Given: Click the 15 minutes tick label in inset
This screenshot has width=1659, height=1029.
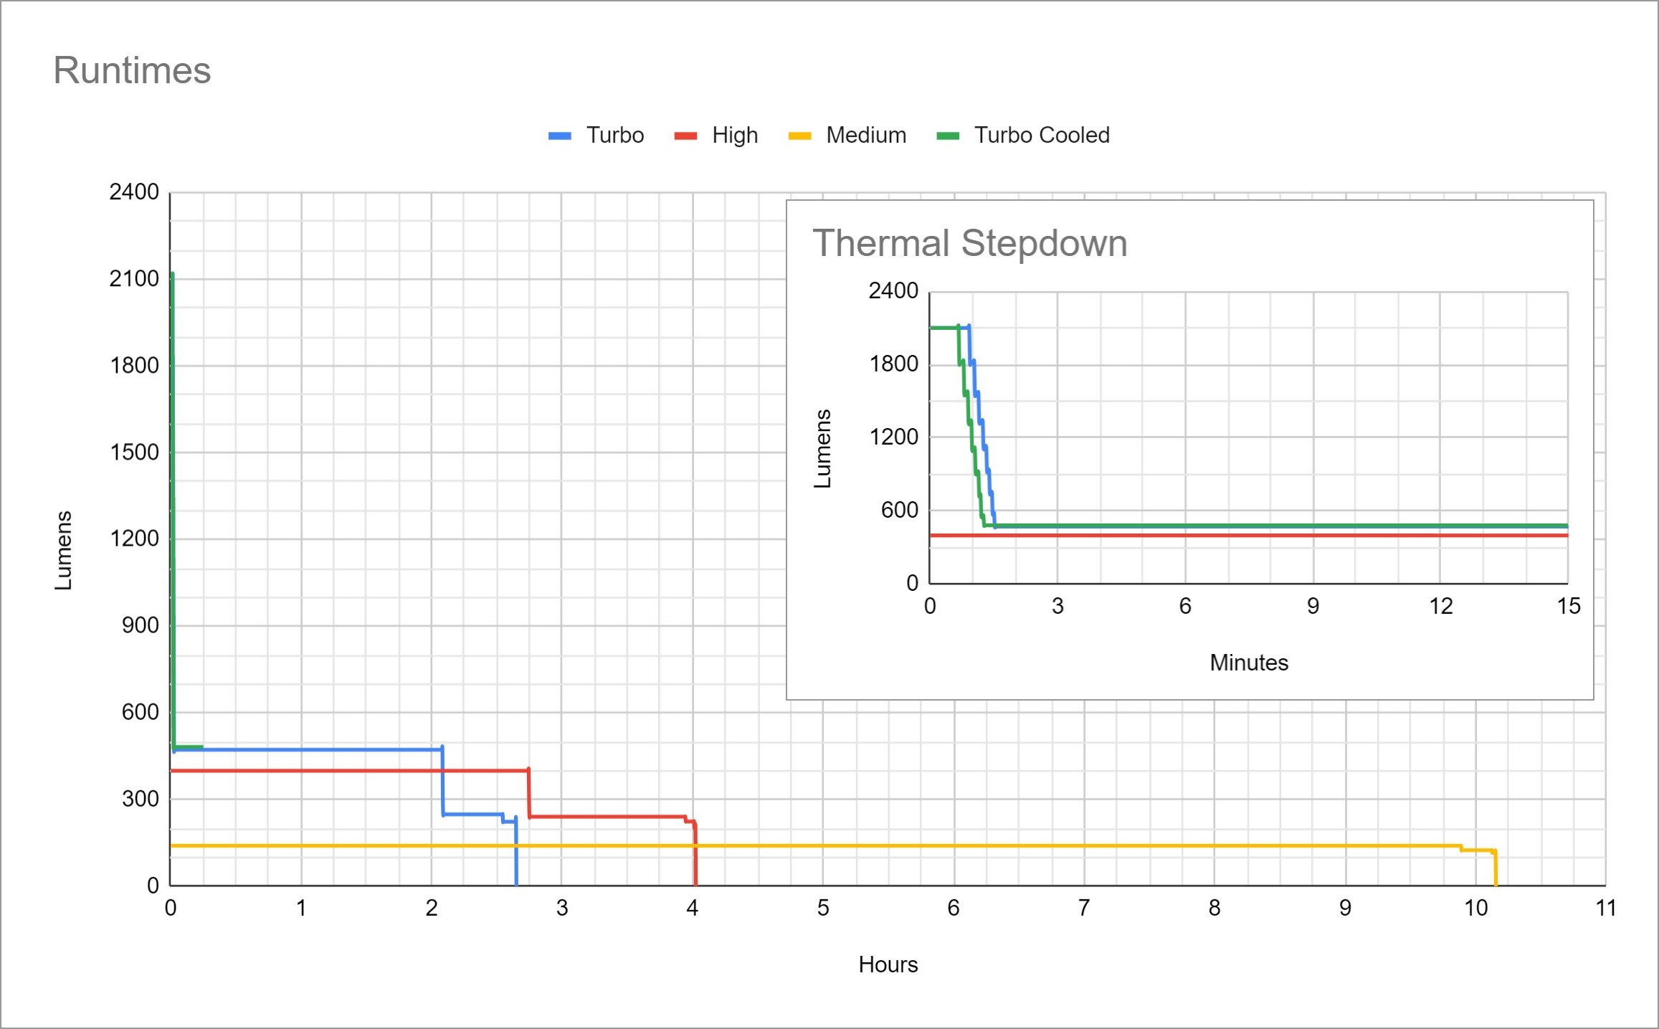Looking at the screenshot, I should click(x=1568, y=606).
